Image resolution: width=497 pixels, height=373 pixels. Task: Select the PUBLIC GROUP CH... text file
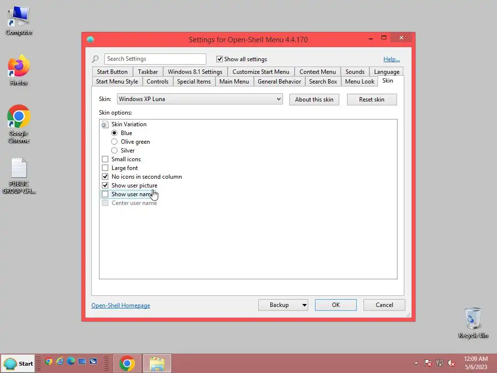pyautogui.click(x=19, y=176)
